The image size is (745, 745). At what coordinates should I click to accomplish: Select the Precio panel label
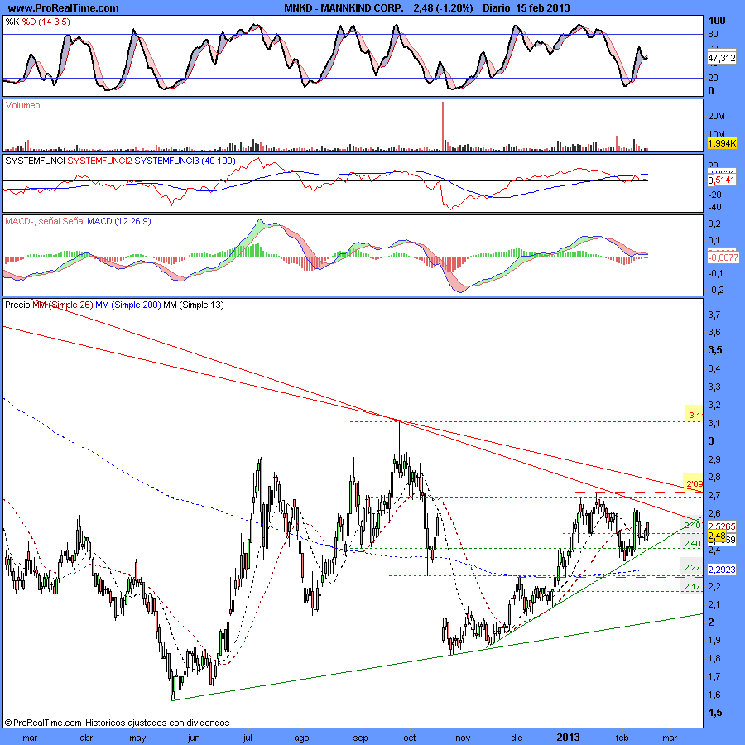click(17, 305)
